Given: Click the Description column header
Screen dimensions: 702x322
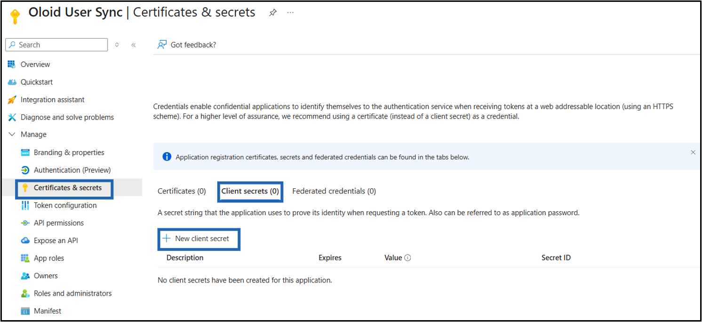Looking at the screenshot, I should 185,258.
